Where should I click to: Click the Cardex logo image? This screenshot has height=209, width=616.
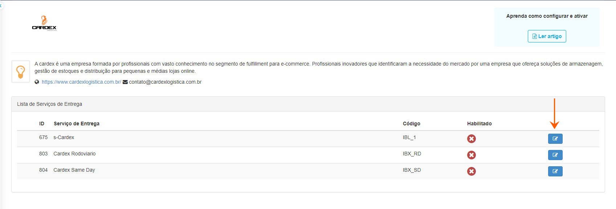(x=44, y=24)
